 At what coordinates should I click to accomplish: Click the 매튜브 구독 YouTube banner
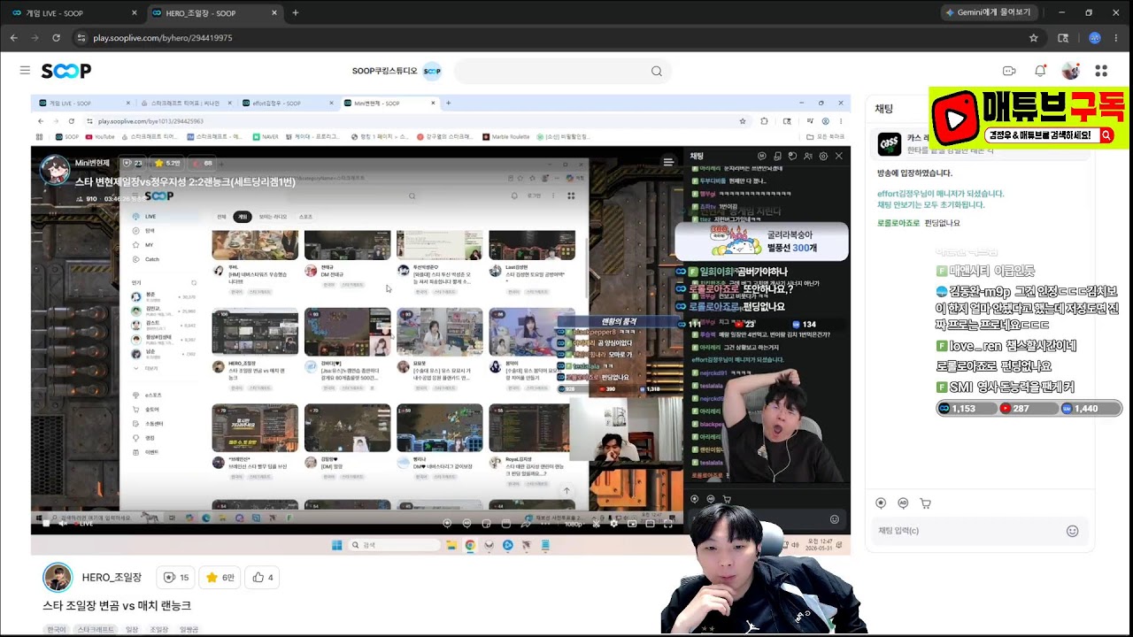[x=1029, y=118]
